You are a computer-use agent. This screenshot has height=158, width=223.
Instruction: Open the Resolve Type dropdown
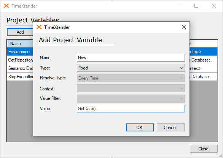click(131, 78)
